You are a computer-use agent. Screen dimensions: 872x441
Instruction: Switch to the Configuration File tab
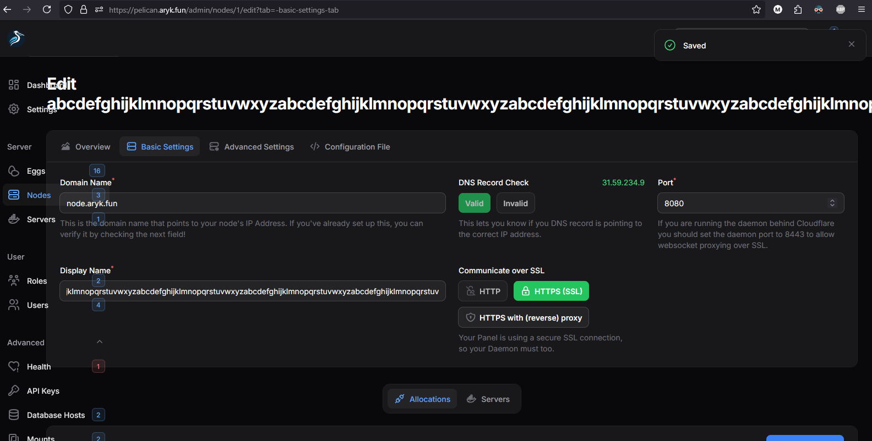point(350,147)
